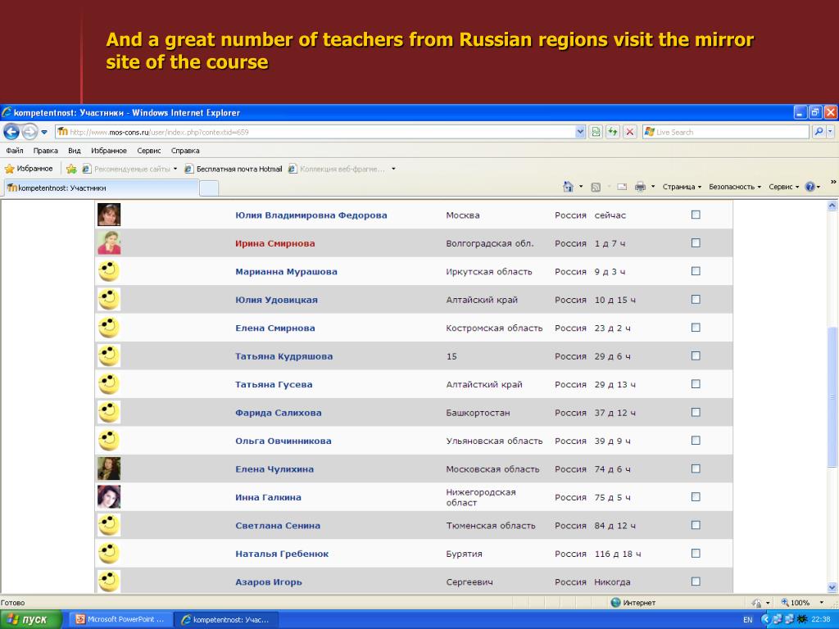839x629 pixels.
Task: Open the recent pages dropdown beside Forward
Action: (x=44, y=132)
